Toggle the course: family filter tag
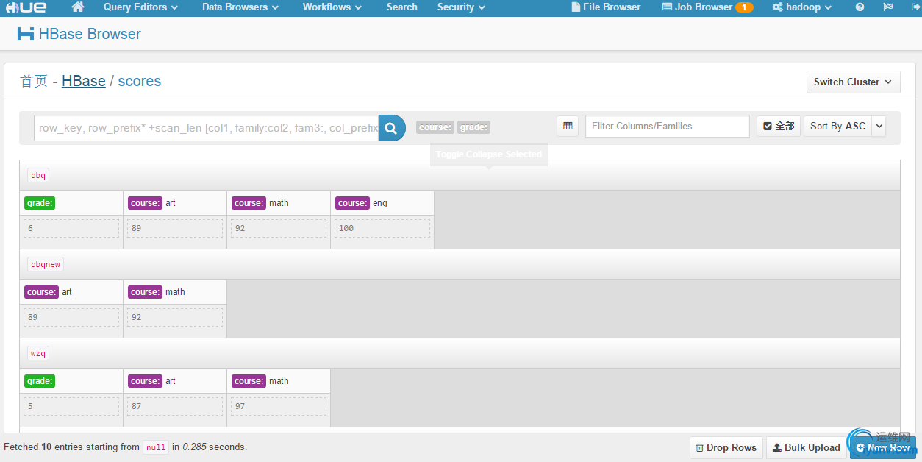 435,127
